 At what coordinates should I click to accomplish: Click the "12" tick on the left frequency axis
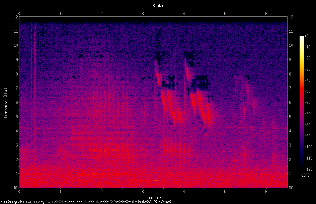(16, 17)
